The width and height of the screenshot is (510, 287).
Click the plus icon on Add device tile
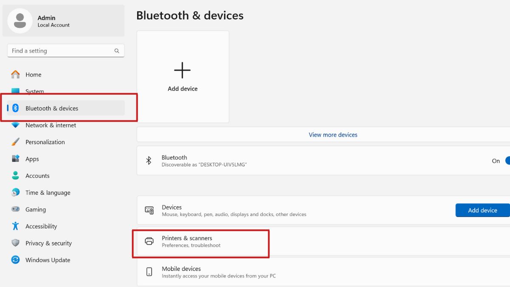[182, 70]
